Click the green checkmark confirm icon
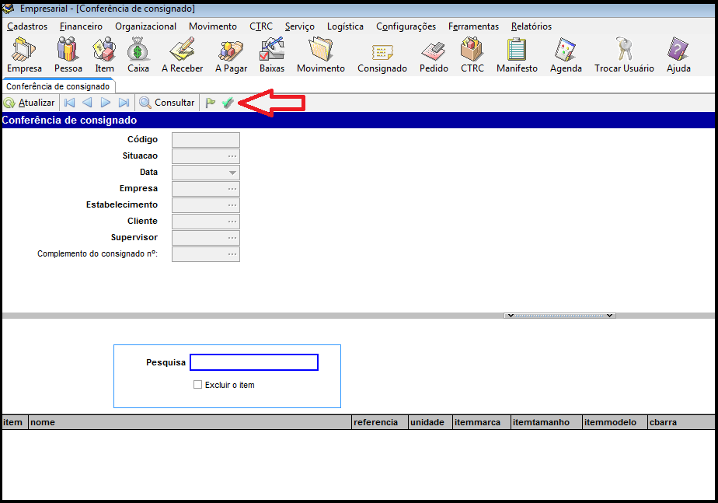The image size is (718, 503). coord(228,103)
